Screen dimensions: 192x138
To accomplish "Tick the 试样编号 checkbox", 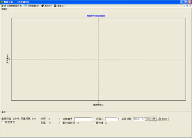I will point(60,119).
